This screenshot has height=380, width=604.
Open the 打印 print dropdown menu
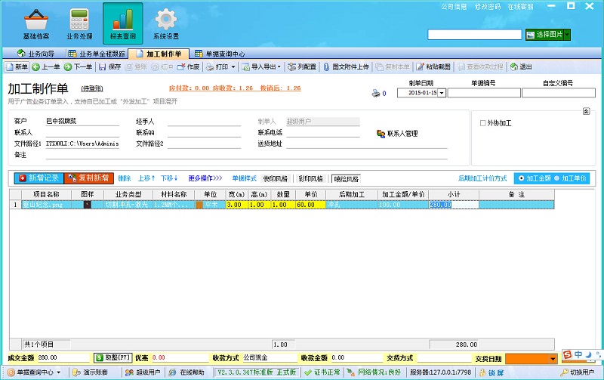[233, 67]
